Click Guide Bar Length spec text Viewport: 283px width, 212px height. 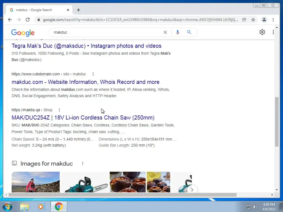coord(127,145)
